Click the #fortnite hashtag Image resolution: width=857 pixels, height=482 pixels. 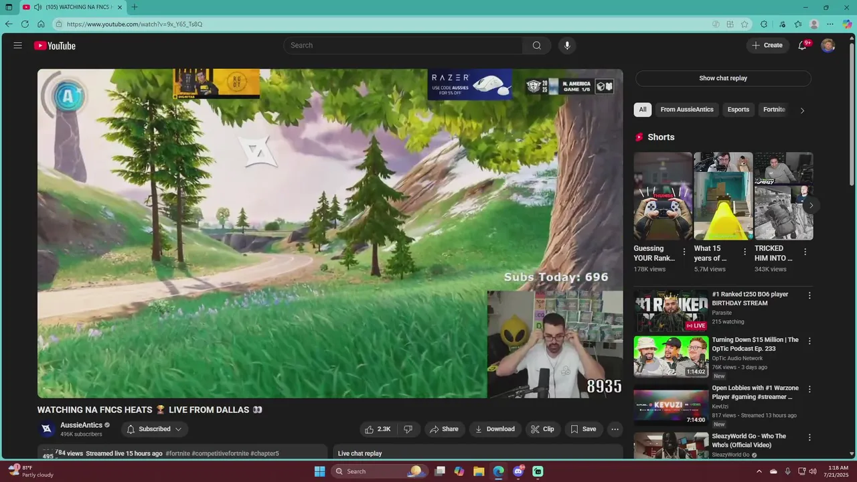[177, 453]
